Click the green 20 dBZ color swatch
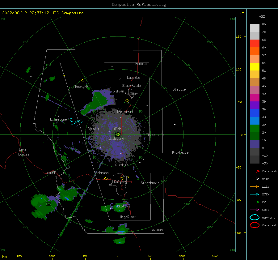This screenshot has height=260, width=278. point(255,129)
